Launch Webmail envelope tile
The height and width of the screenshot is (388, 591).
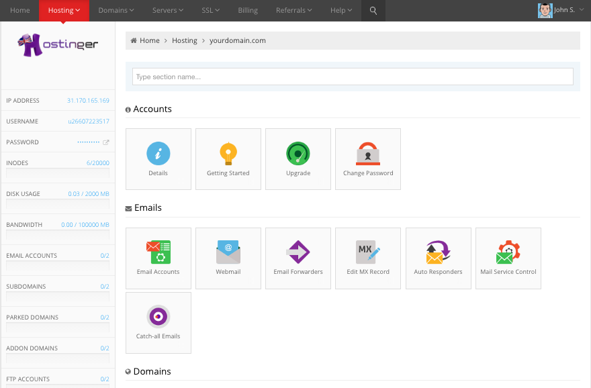point(228,258)
